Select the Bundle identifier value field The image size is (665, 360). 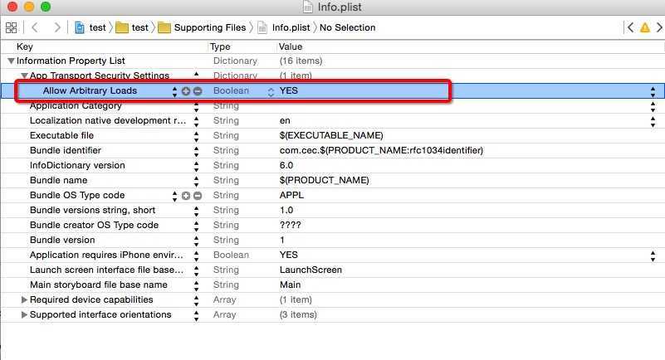[x=381, y=151]
